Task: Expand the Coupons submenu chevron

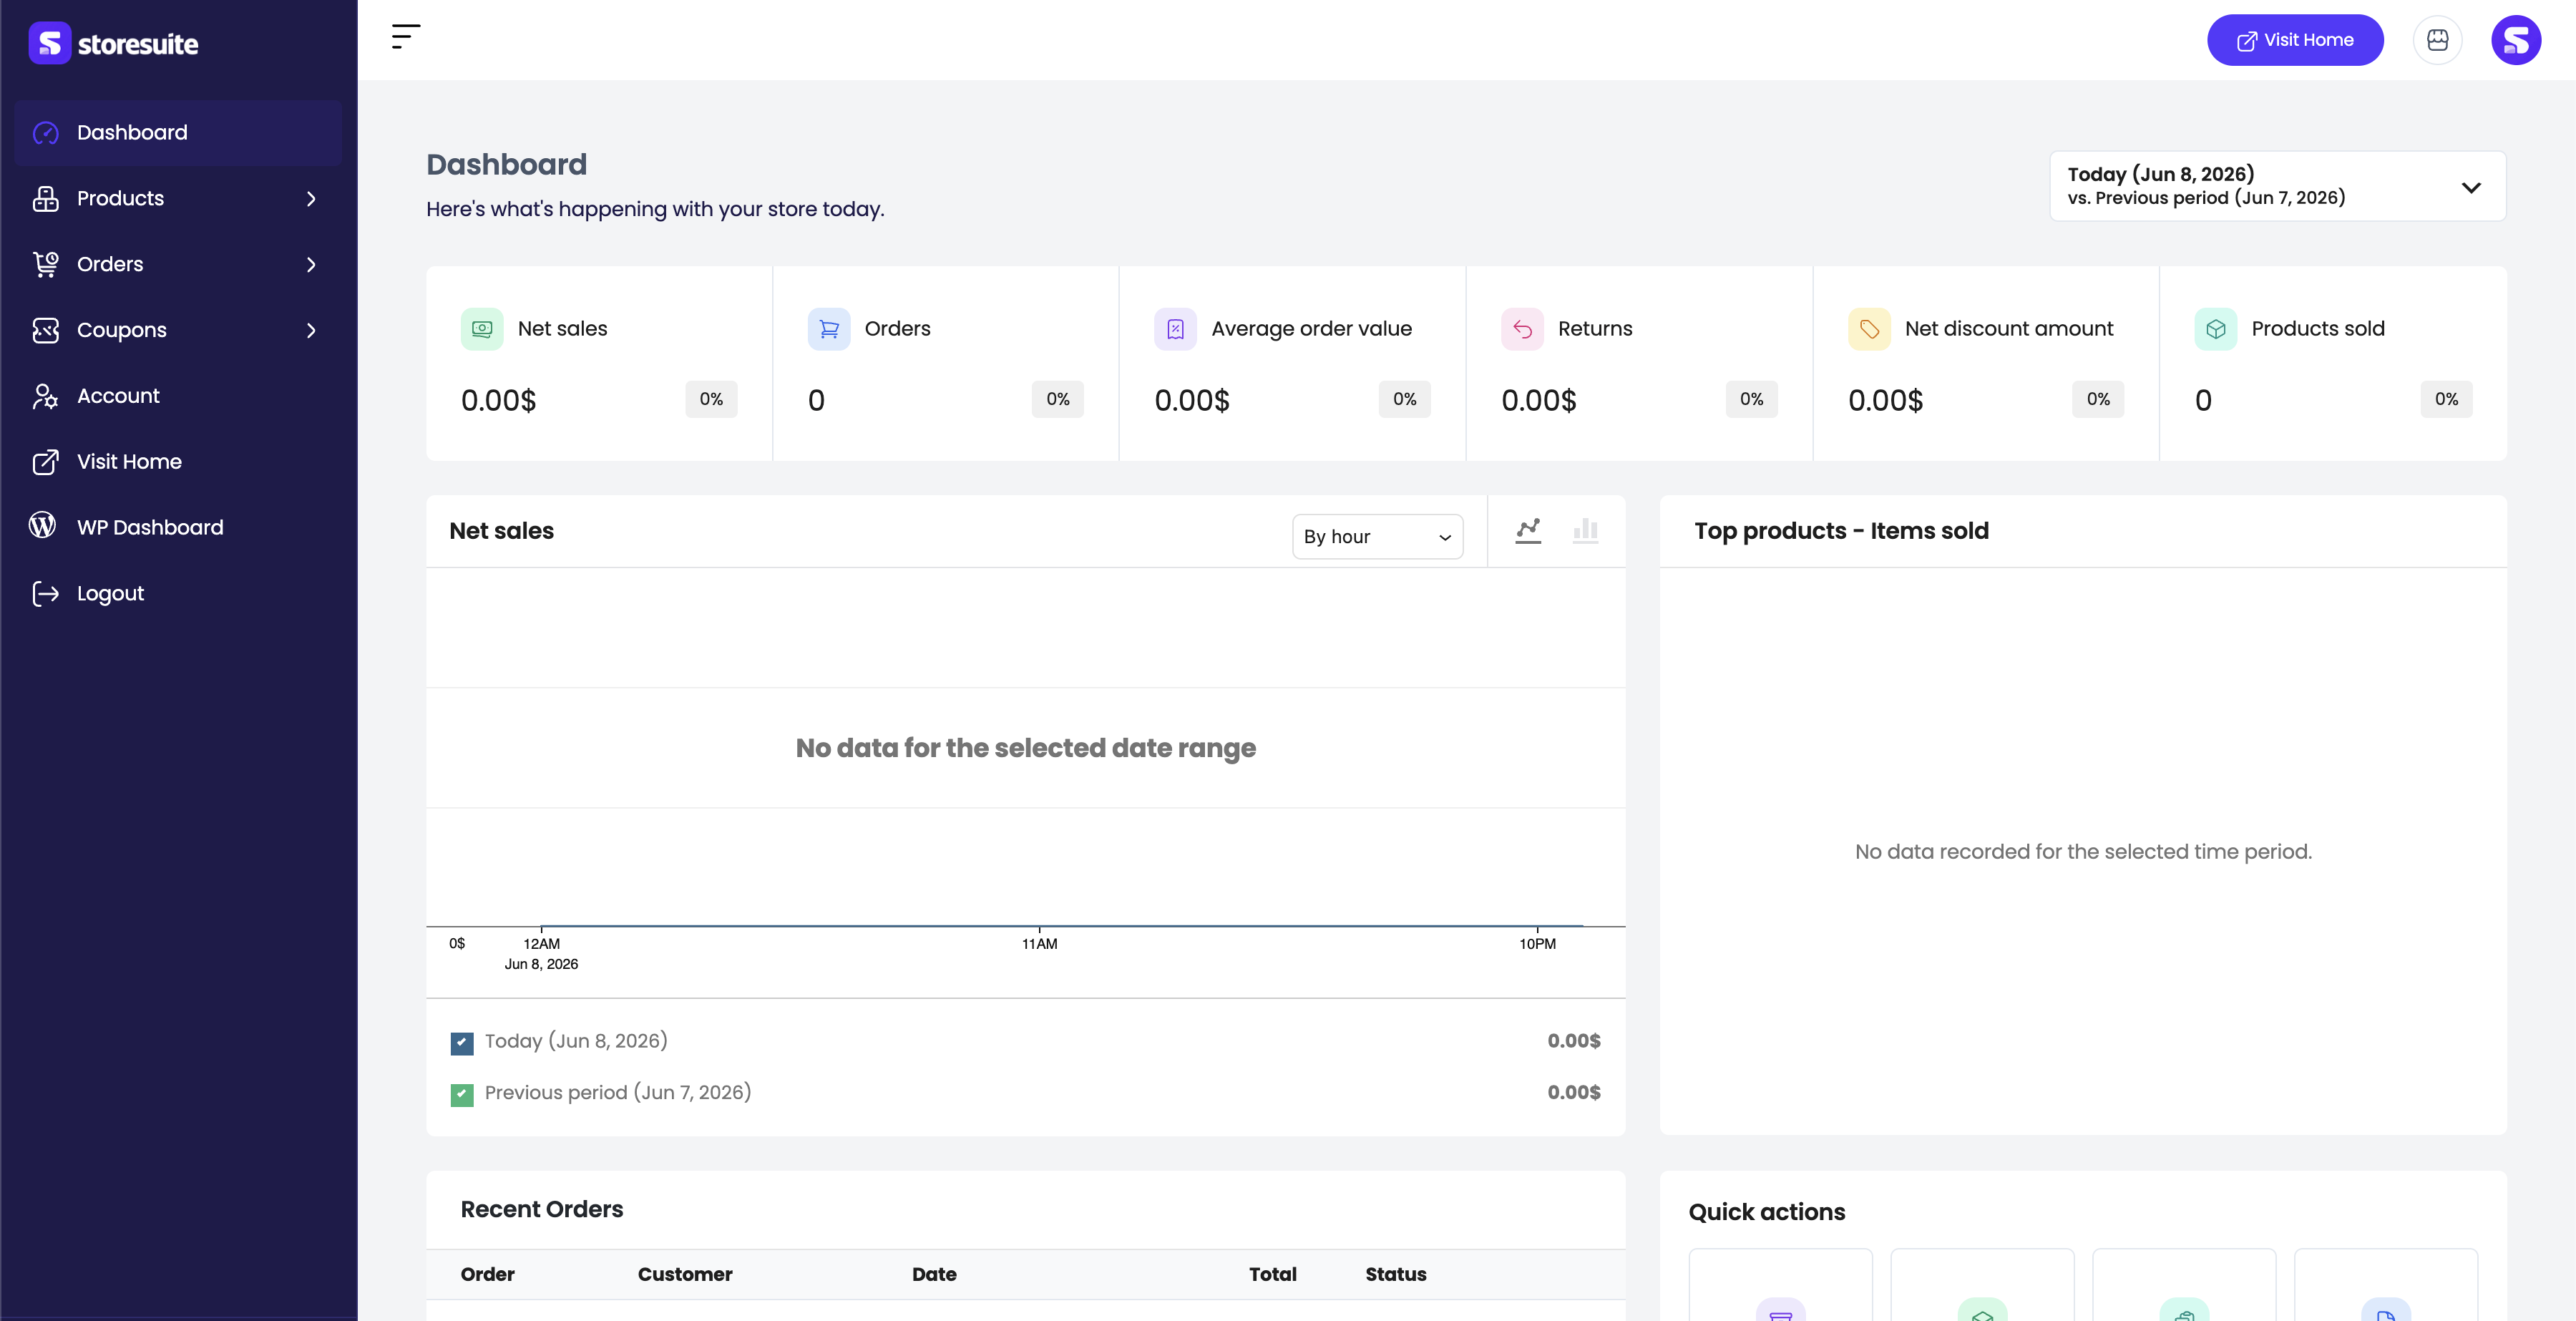Action: coord(311,330)
